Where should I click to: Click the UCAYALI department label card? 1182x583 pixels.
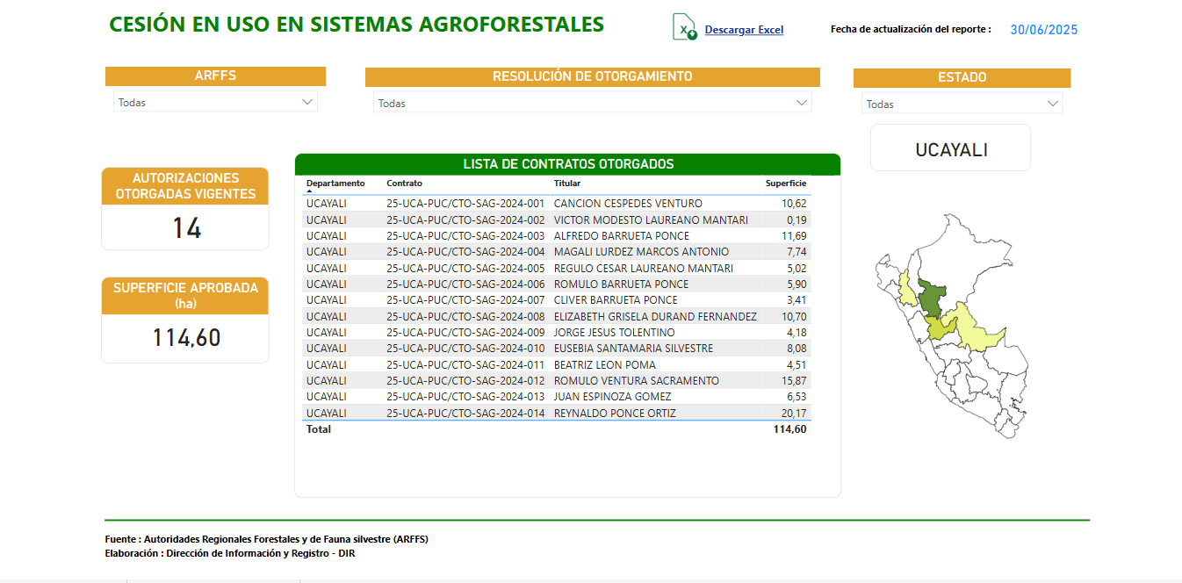pyautogui.click(x=951, y=149)
